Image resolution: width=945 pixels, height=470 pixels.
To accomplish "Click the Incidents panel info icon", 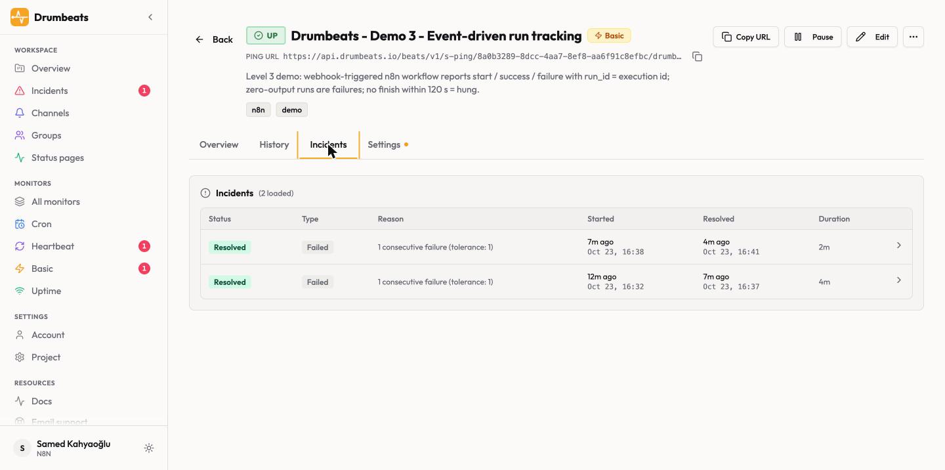I will tap(205, 193).
